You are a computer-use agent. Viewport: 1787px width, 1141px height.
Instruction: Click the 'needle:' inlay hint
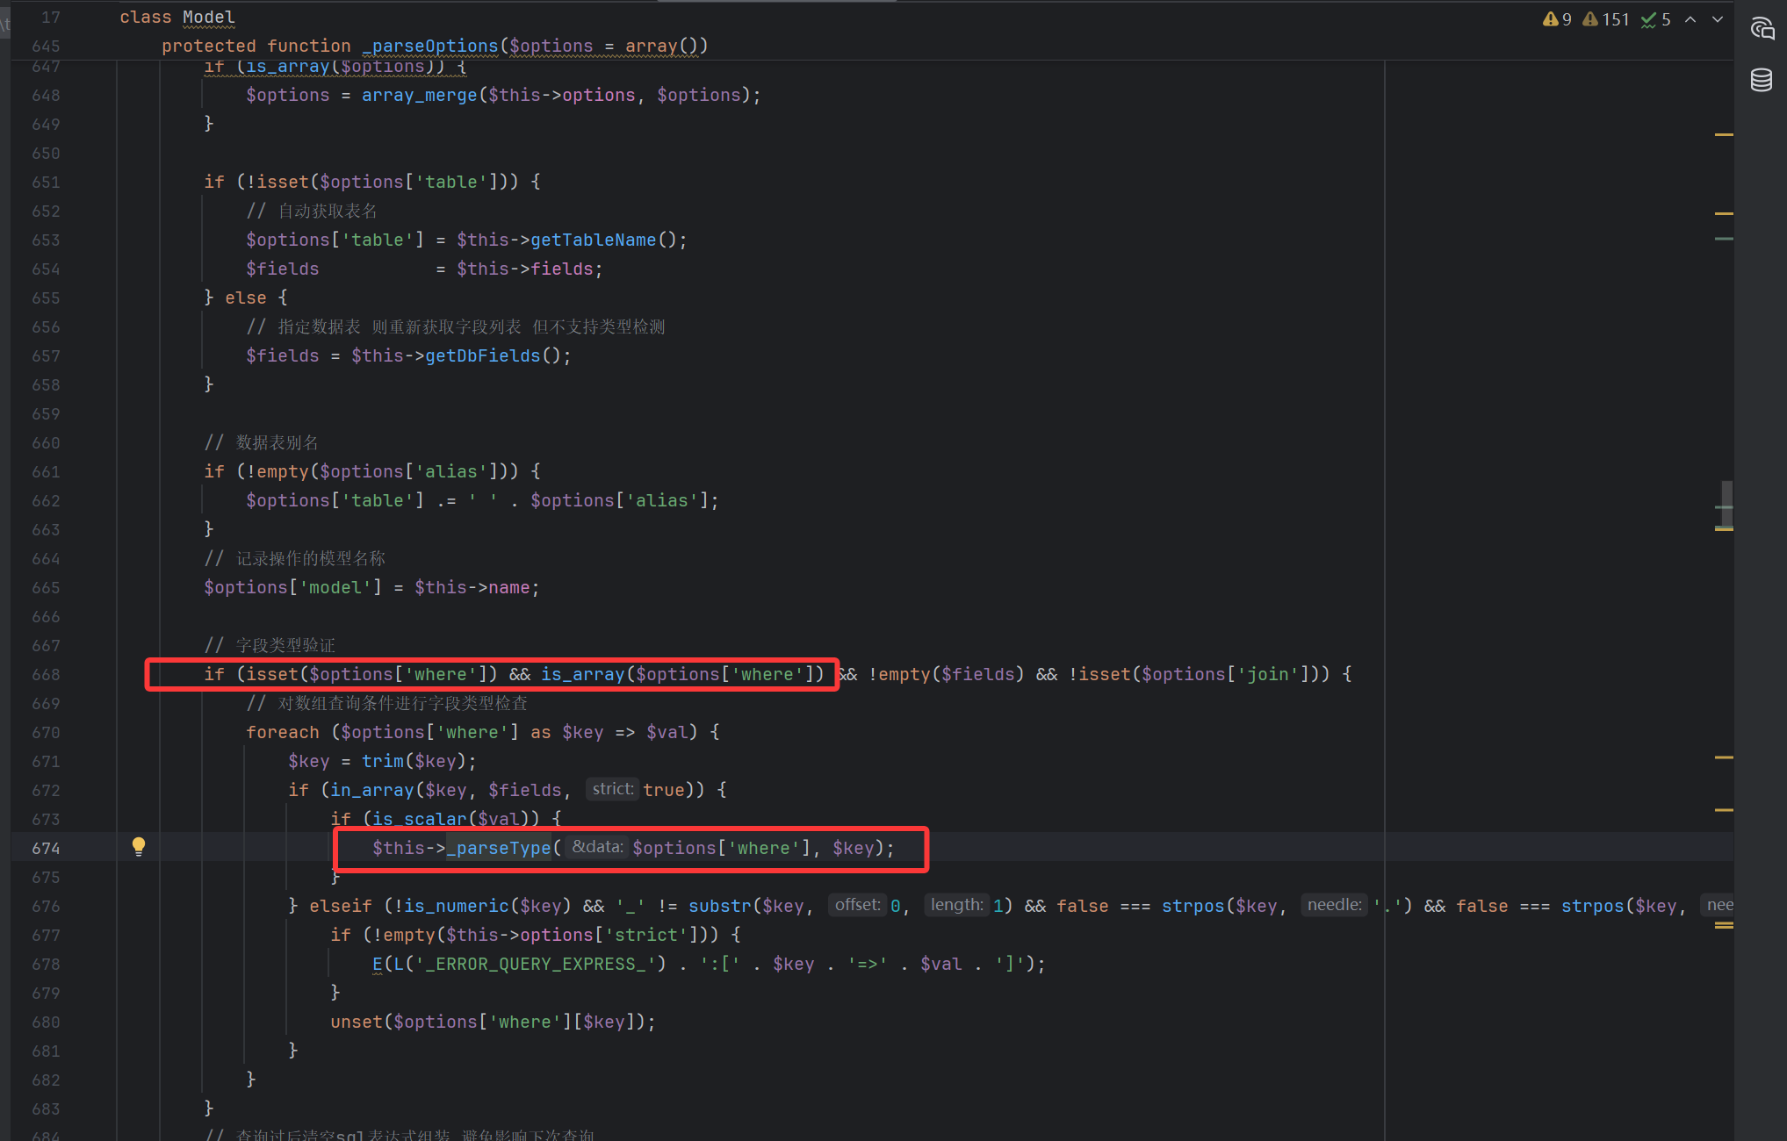1334,905
